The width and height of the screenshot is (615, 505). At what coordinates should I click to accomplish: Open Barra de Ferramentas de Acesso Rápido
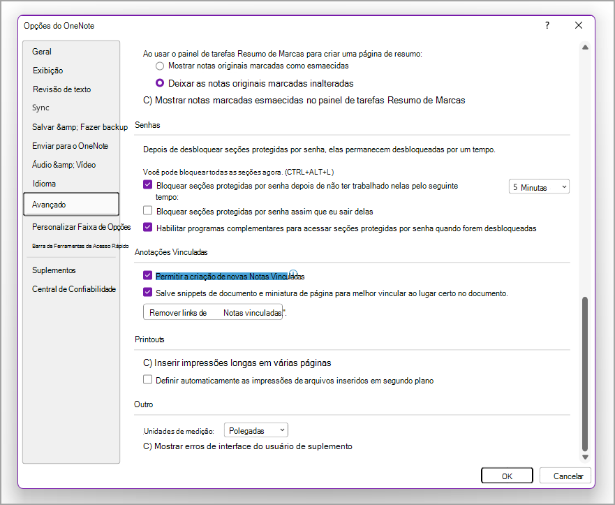pyautogui.click(x=80, y=246)
